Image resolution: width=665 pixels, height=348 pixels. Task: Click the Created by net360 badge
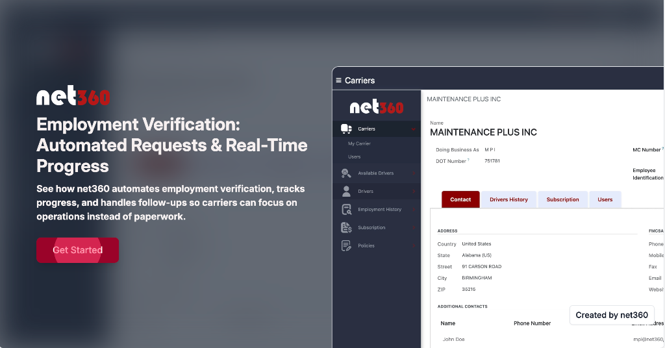pos(612,315)
